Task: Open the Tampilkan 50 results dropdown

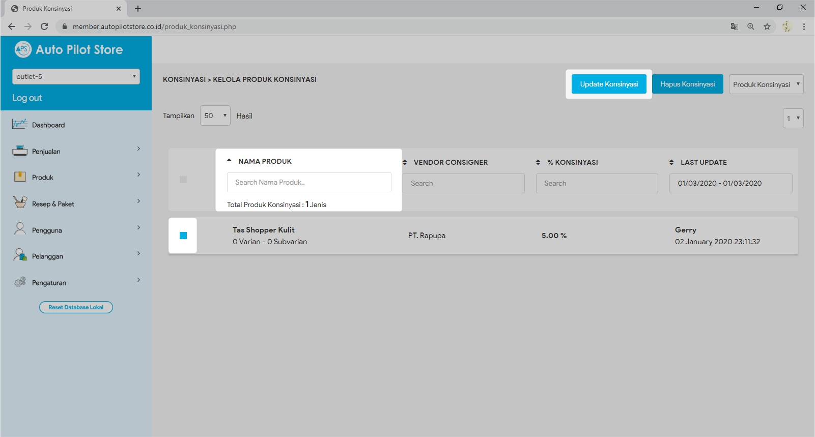Action: click(215, 116)
